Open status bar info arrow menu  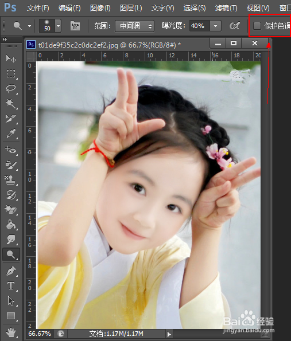point(169,334)
